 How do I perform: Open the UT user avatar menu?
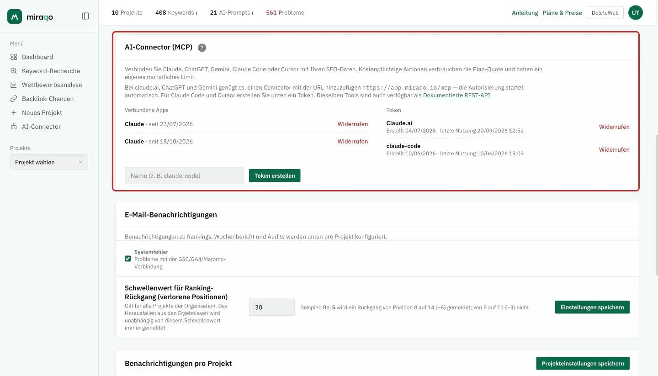[x=635, y=13]
